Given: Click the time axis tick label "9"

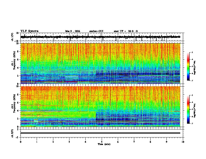Looking at the screenshot, I should click(166, 142).
